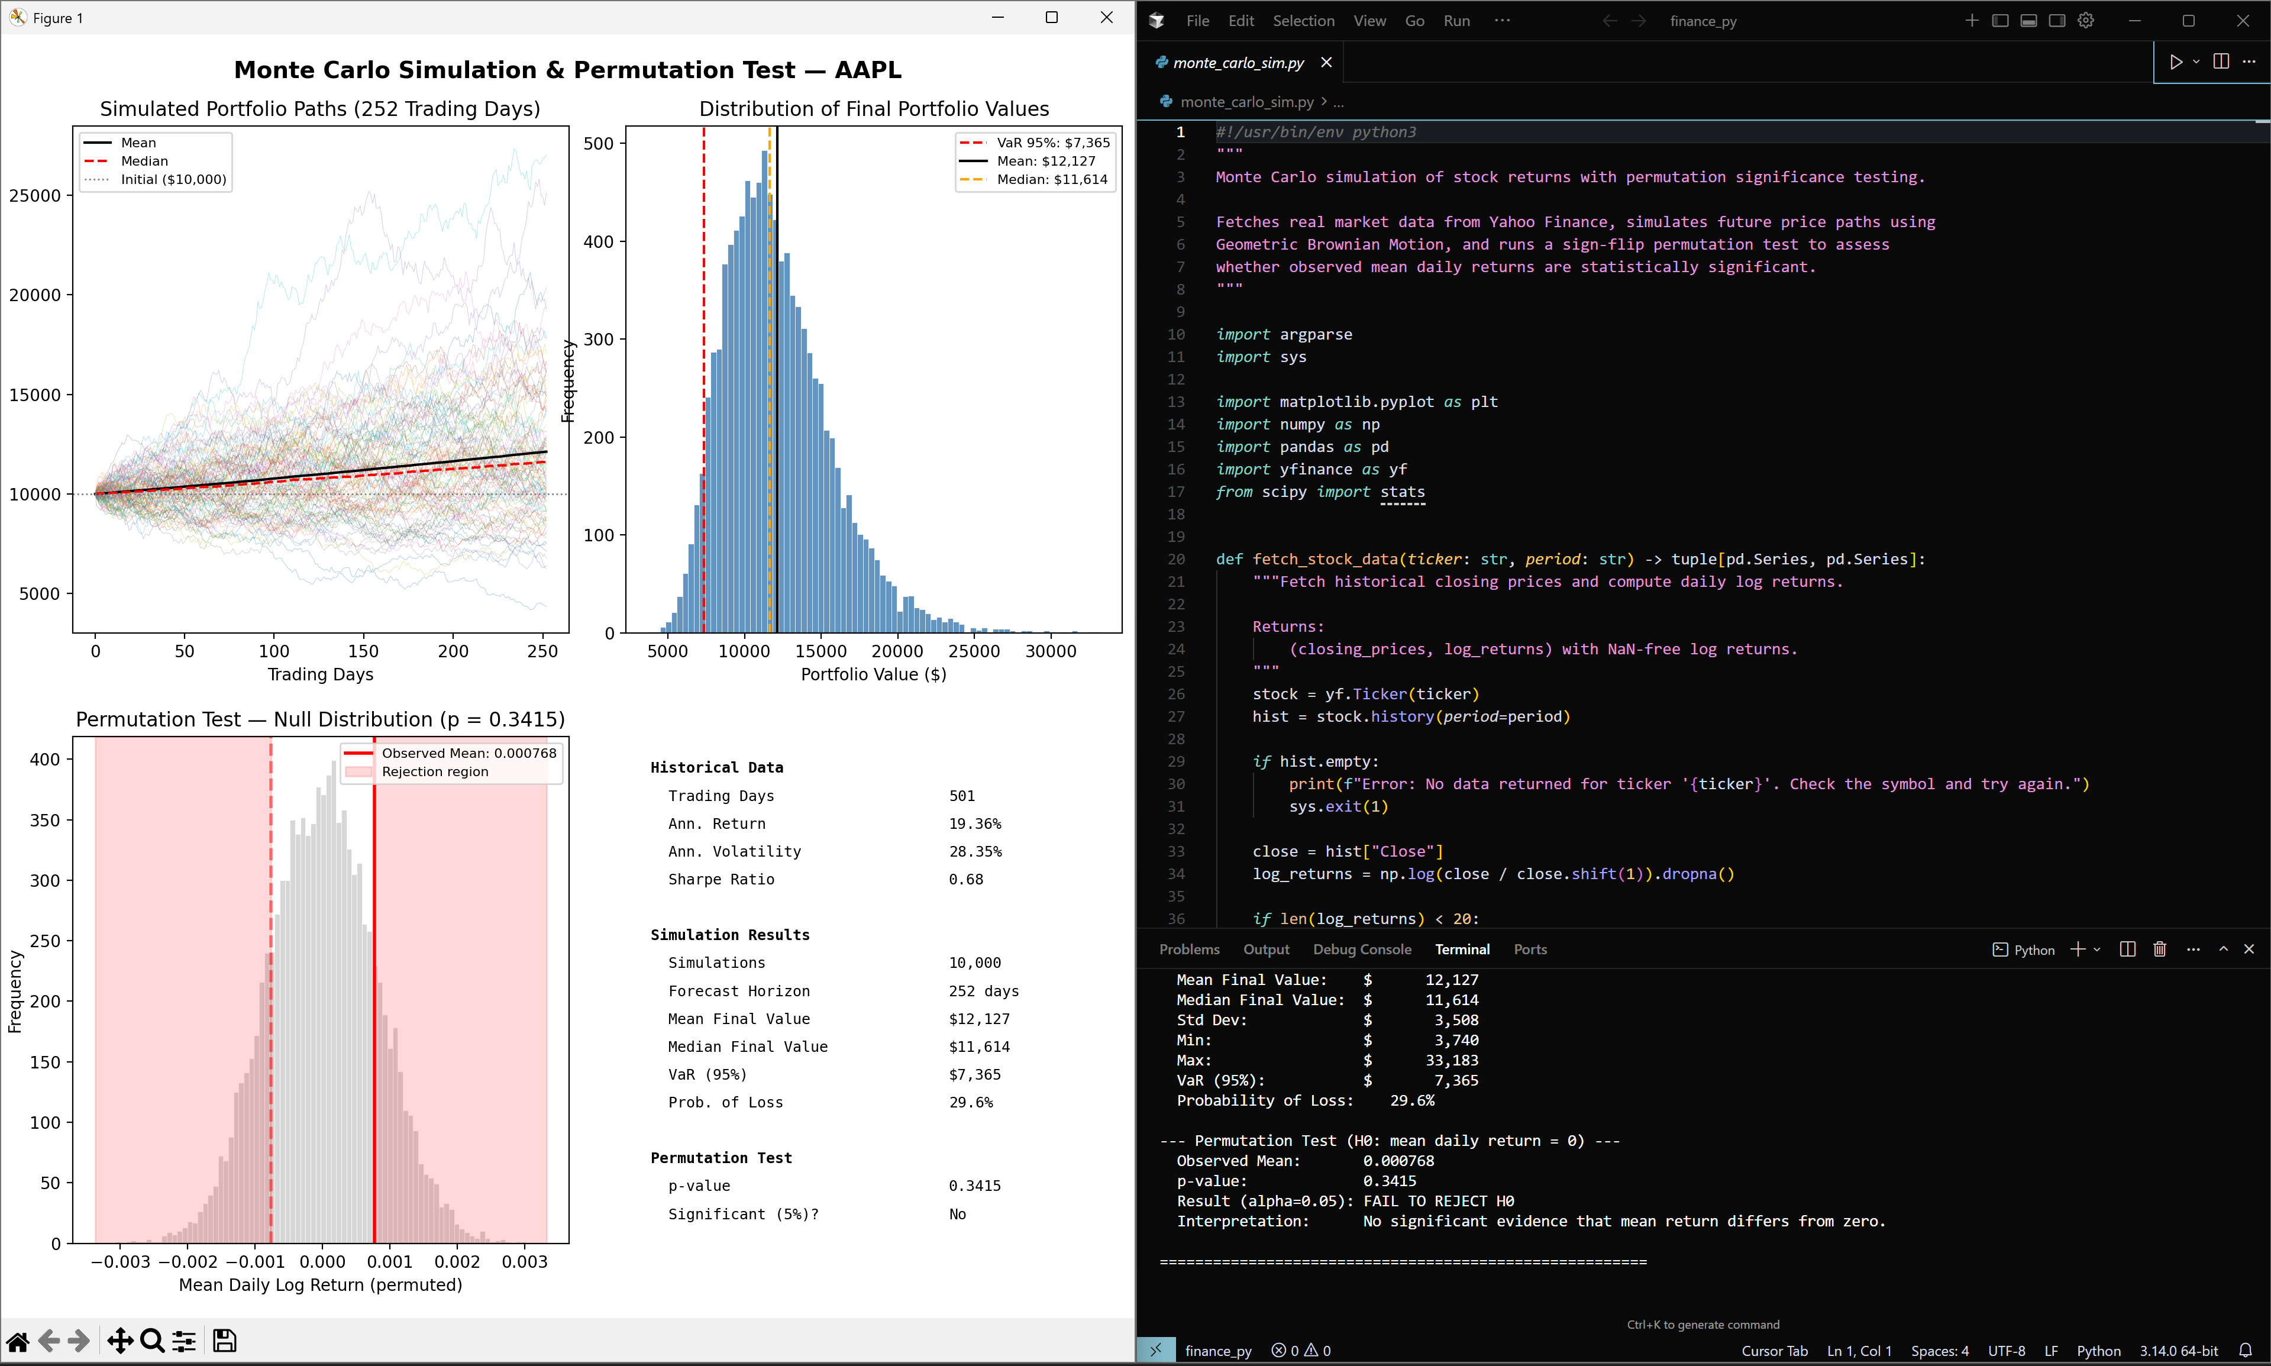Toggle the secondary side bar visibility
The image size is (2271, 1366).
coord(2057,20)
